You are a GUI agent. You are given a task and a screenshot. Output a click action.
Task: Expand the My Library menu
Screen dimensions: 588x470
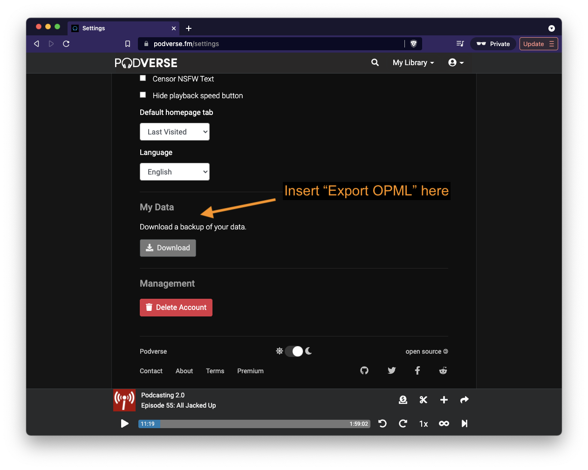(413, 62)
